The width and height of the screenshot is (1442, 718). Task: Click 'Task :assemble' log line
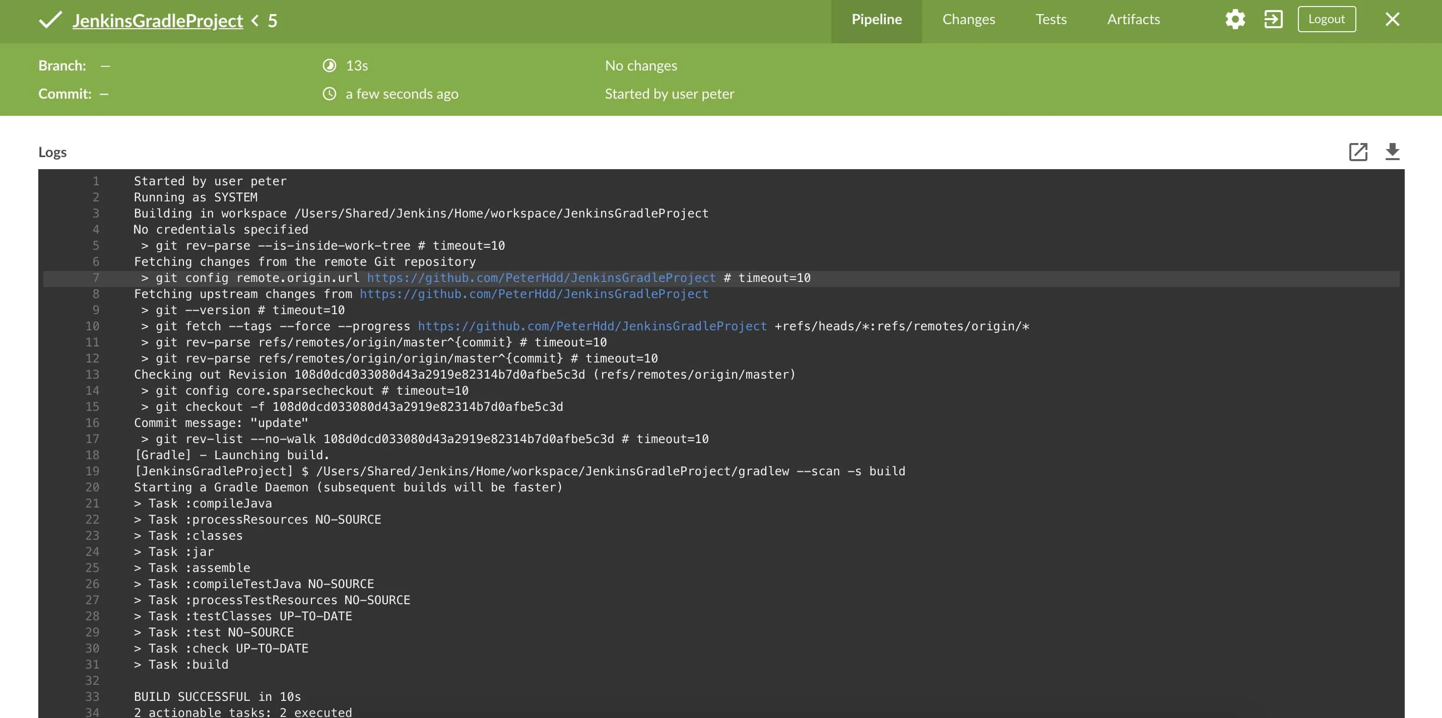192,568
